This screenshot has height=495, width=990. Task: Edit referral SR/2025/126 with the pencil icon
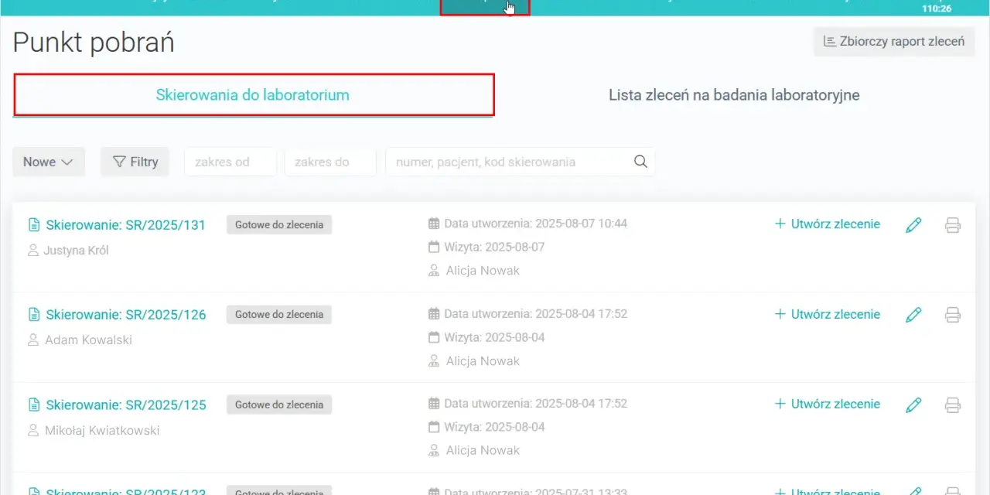pyautogui.click(x=913, y=315)
